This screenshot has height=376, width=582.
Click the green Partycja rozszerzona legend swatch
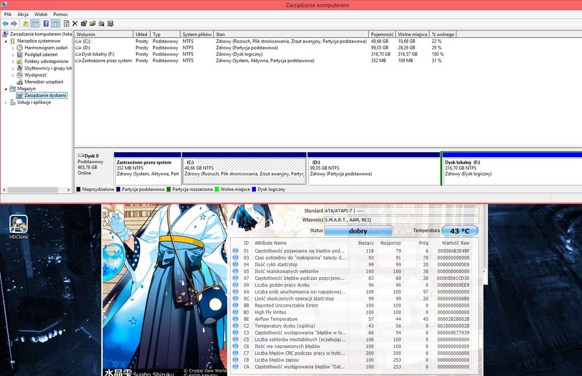tap(168, 189)
